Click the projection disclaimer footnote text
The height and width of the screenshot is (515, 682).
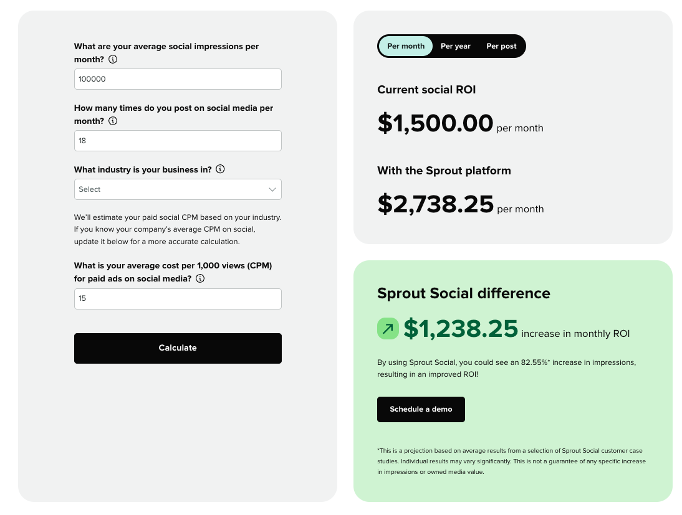[x=511, y=461]
